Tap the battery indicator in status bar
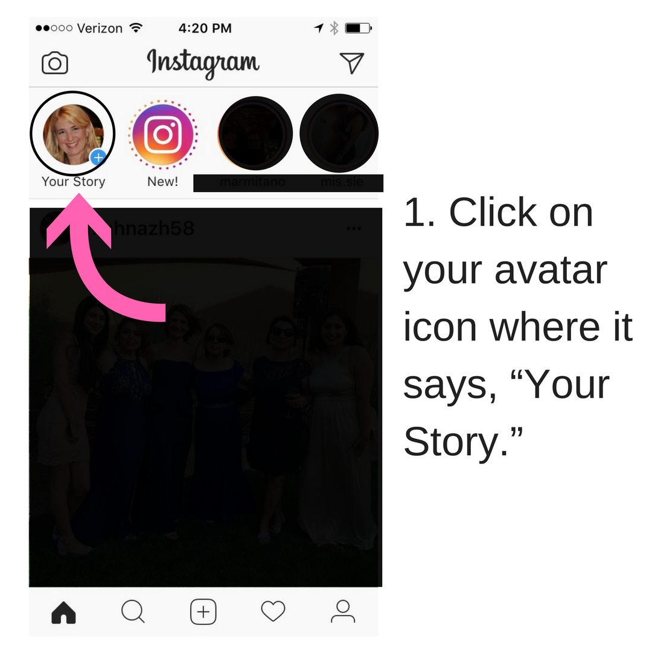Image resolution: width=652 pixels, height=652 pixels. click(358, 28)
